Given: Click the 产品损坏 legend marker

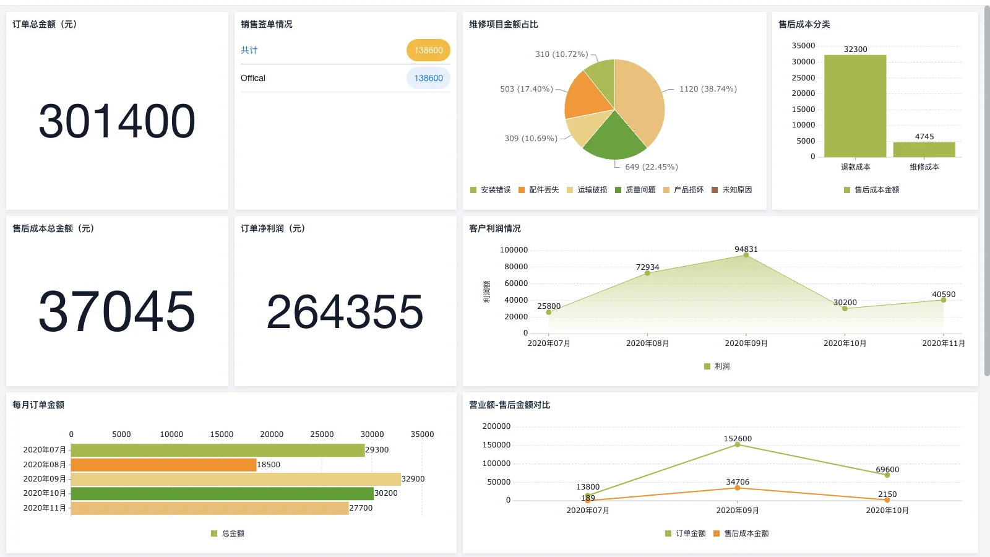Looking at the screenshot, I should click(666, 190).
